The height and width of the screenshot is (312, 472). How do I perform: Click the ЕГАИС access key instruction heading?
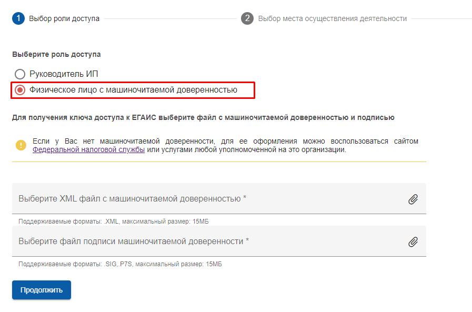pos(203,118)
